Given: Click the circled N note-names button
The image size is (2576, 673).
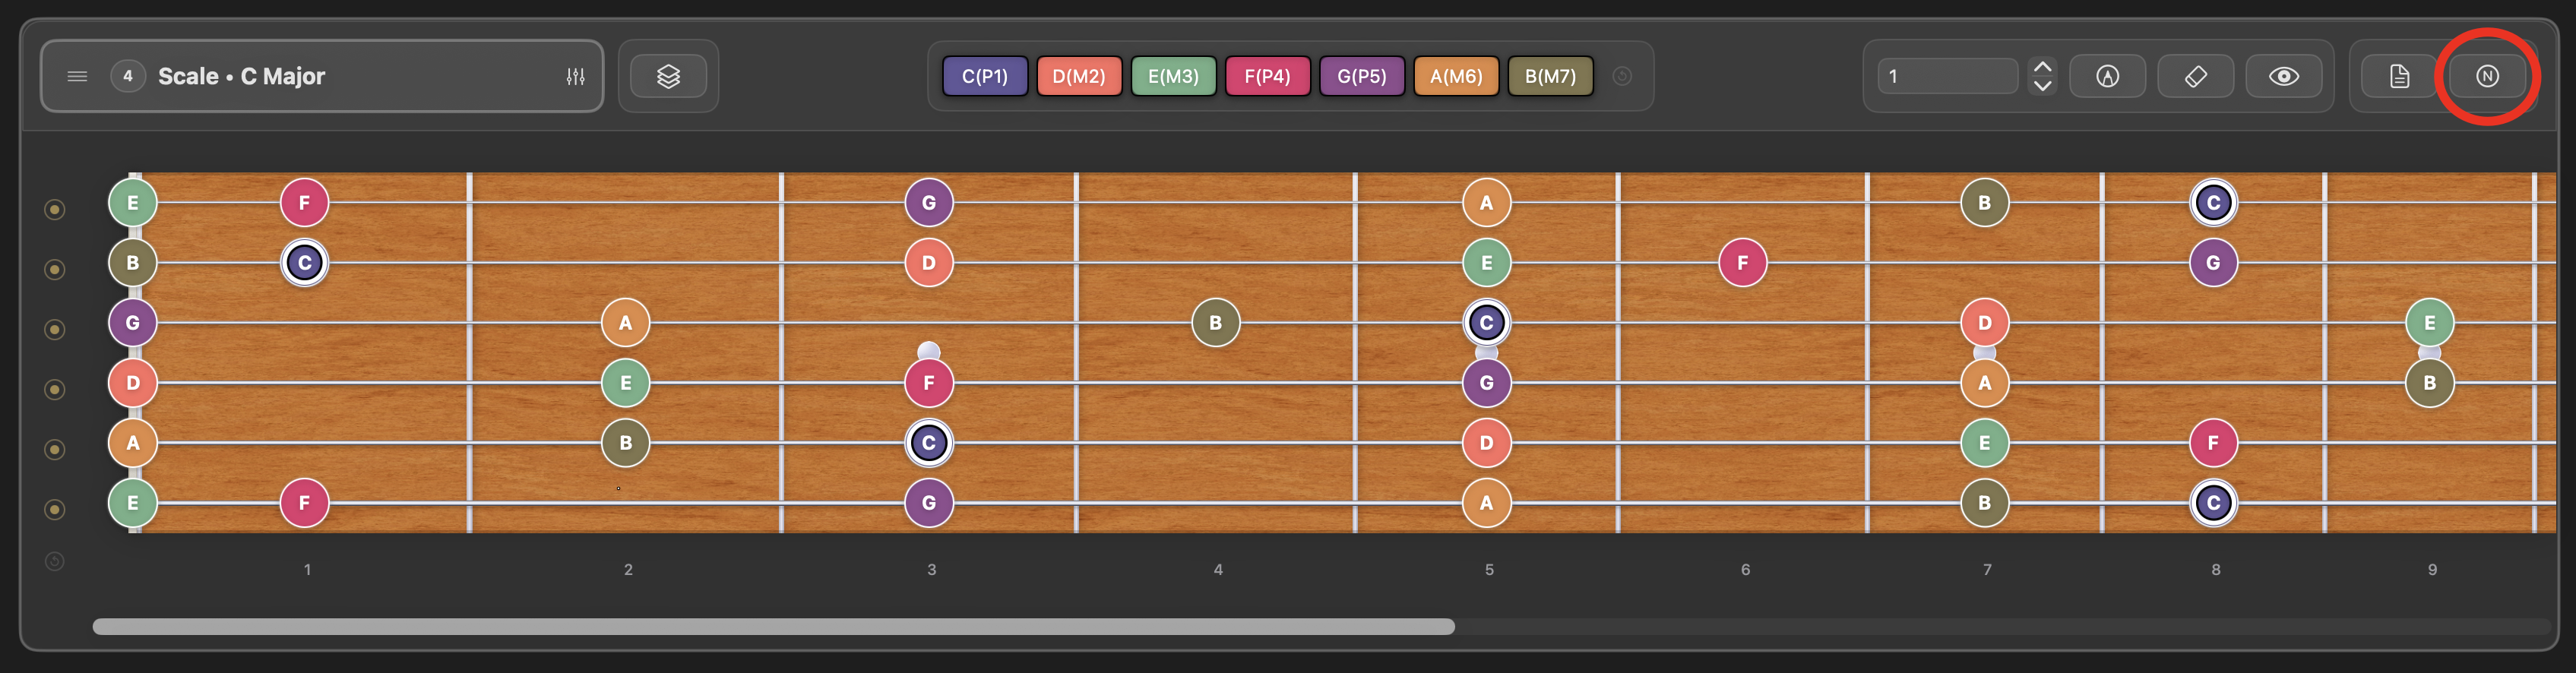Looking at the screenshot, I should pyautogui.click(x=2487, y=76).
